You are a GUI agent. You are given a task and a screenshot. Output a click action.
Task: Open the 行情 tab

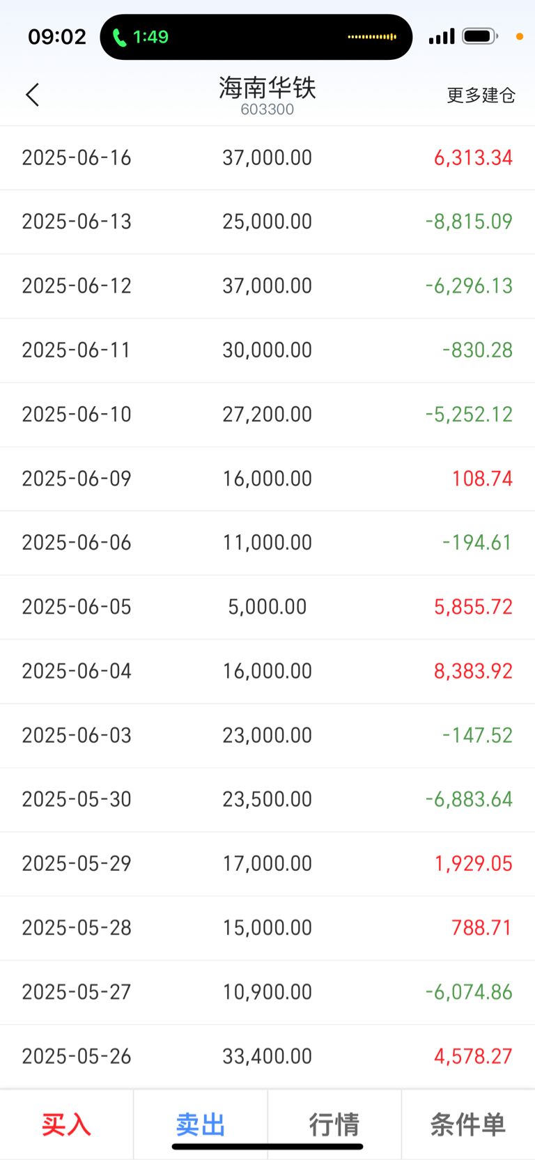334,1124
